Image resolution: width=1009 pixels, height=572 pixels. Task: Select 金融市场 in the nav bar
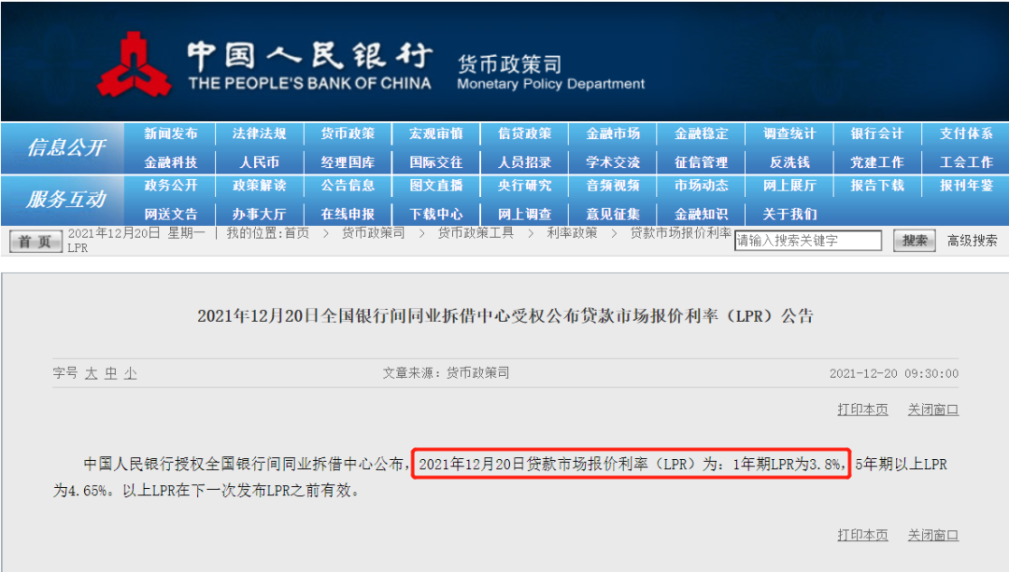click(x=613, y=133)
